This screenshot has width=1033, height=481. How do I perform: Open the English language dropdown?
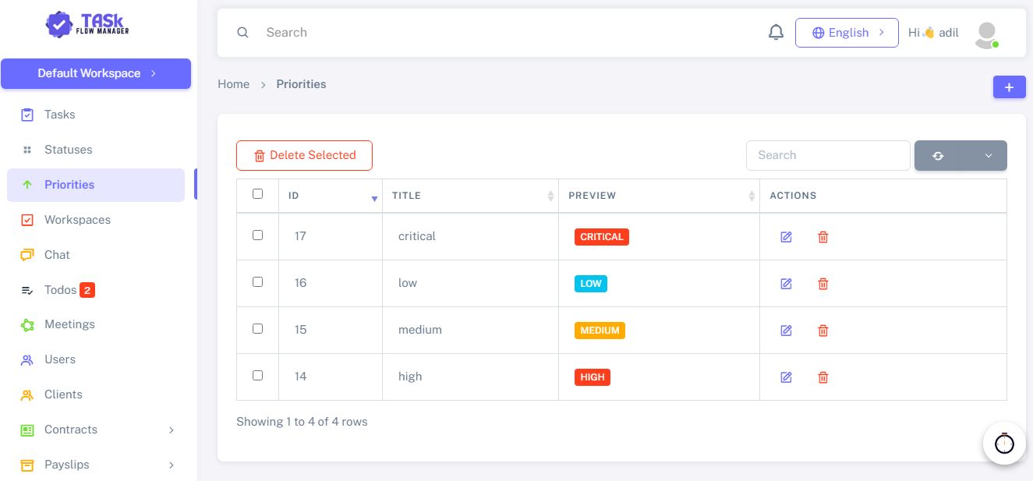pyautogui.click(x=847, y=33)
